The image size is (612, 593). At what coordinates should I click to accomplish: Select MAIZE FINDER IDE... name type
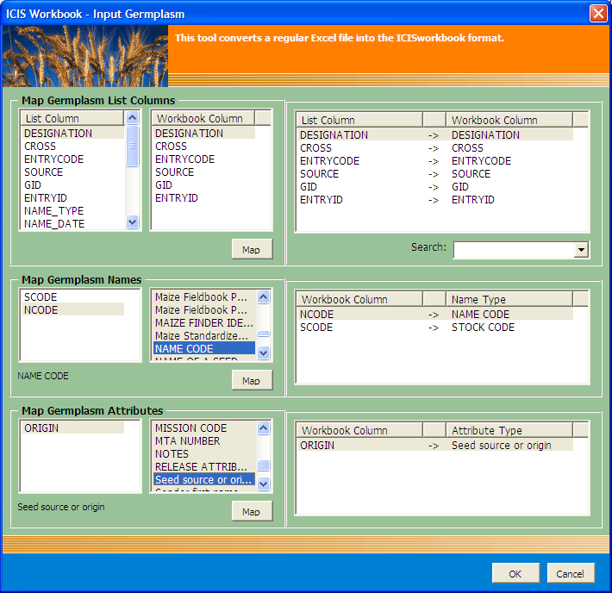202,323
